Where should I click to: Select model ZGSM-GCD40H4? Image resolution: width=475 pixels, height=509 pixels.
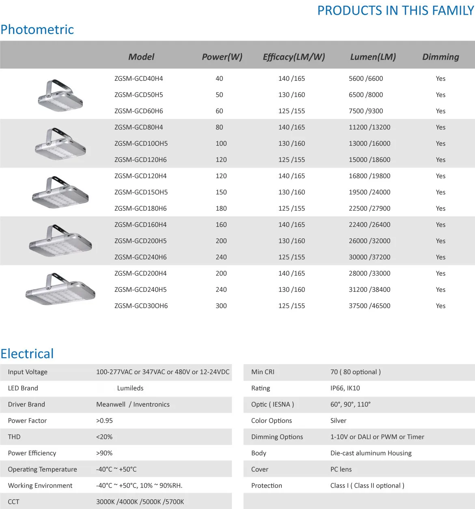138,79
